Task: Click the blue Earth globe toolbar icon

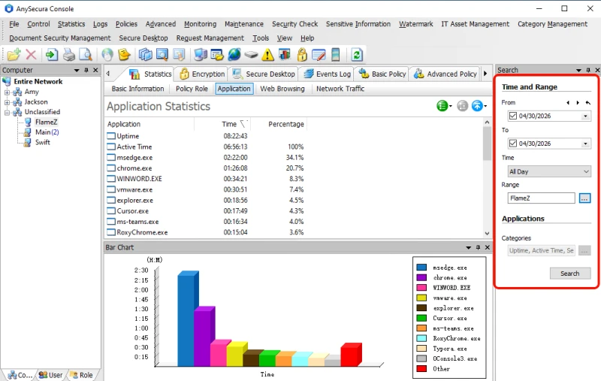Action: (234, 55)
